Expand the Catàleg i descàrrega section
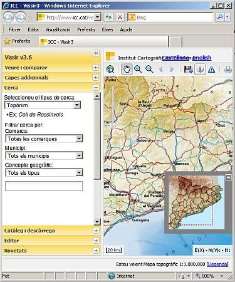 [96, 231]
